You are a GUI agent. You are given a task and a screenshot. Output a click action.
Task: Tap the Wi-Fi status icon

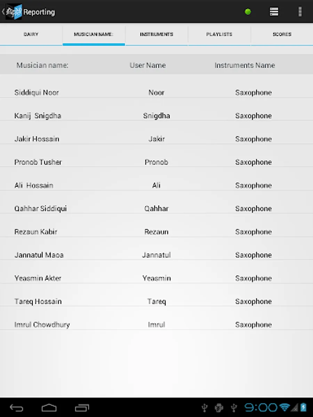(x=284, y=407)
